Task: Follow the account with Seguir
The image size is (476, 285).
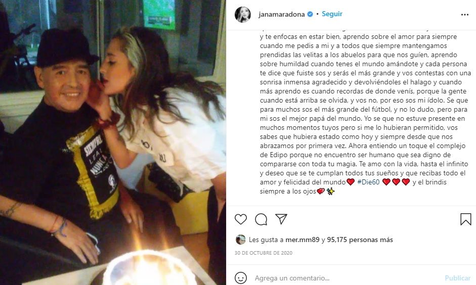Action: 332,14
